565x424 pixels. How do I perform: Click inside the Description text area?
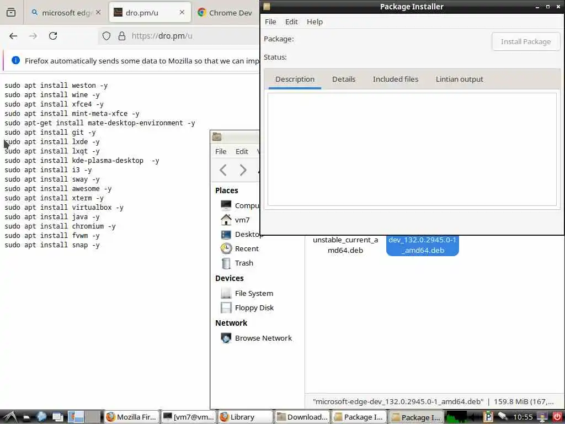point(412,149)
